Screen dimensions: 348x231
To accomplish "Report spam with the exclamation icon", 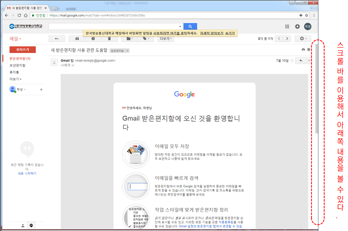I will coord(93,39).
